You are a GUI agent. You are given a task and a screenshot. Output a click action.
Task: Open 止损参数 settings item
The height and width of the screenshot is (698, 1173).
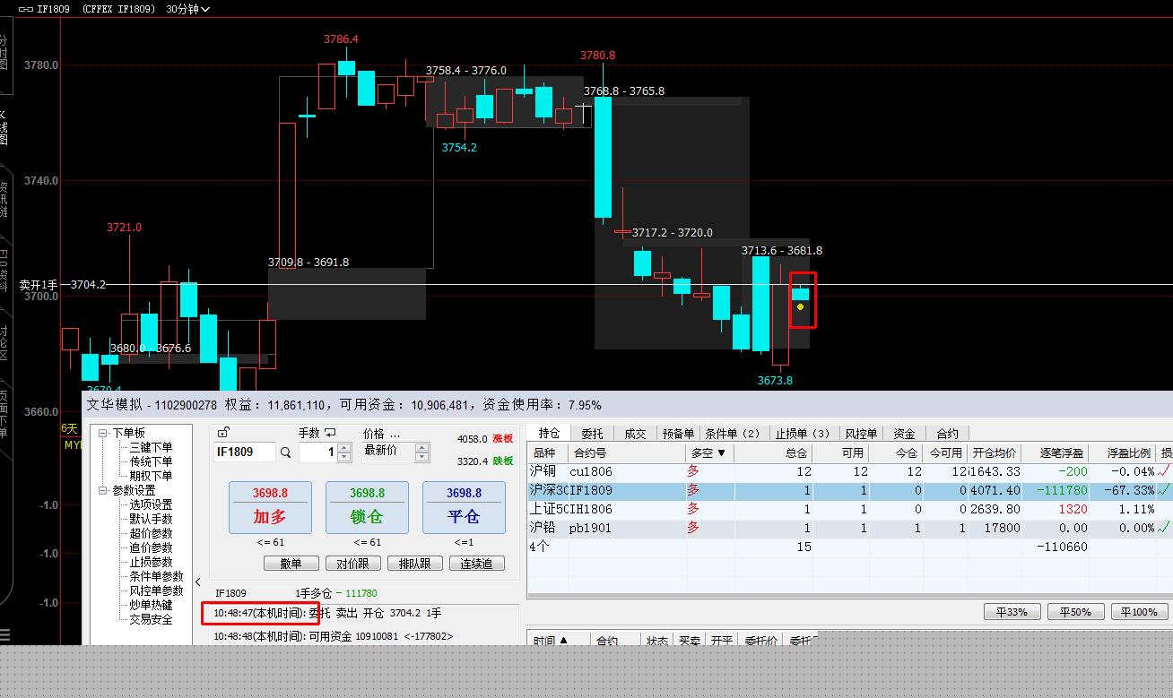tap(151, 562)
